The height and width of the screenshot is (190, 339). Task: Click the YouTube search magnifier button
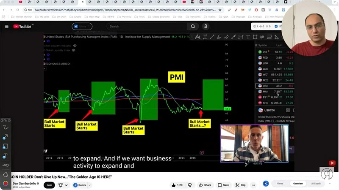(x=193, y=26)
